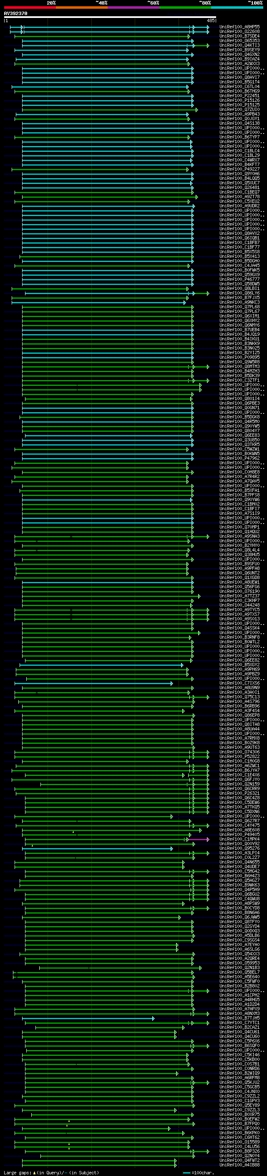Click the purple ~60% identity legend bar
This screenshot has width=267, height=1176.
pyautogui.click(x=133, y=8)
